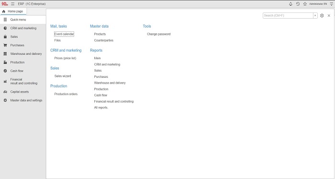Open favorites star icon
This screenshot has height=179, width=335.
305,4
